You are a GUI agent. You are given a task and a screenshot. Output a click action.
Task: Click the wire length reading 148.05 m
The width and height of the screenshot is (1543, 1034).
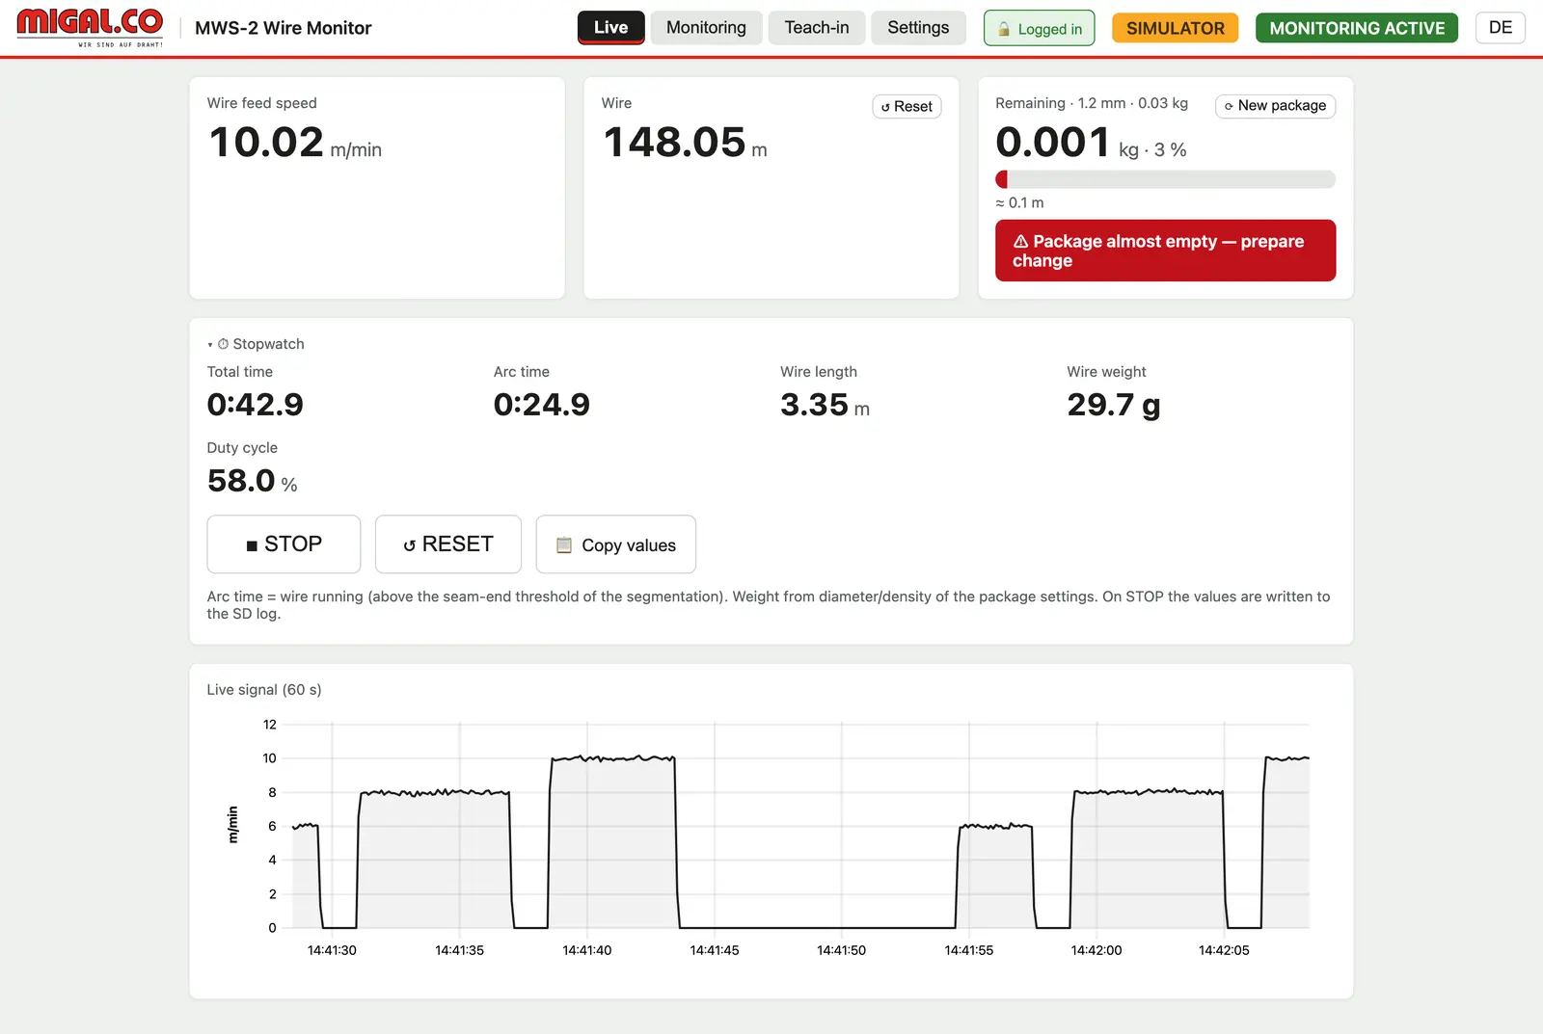[x=685, y=143]
